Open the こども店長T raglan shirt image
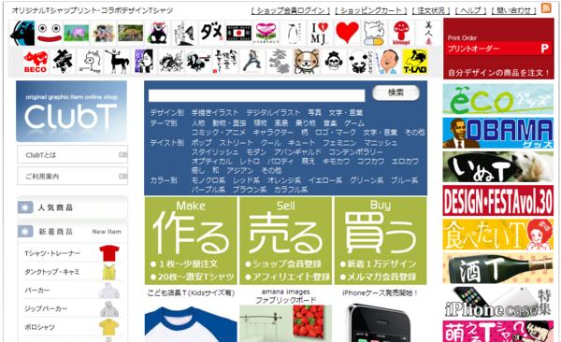 tap(191, 323)
